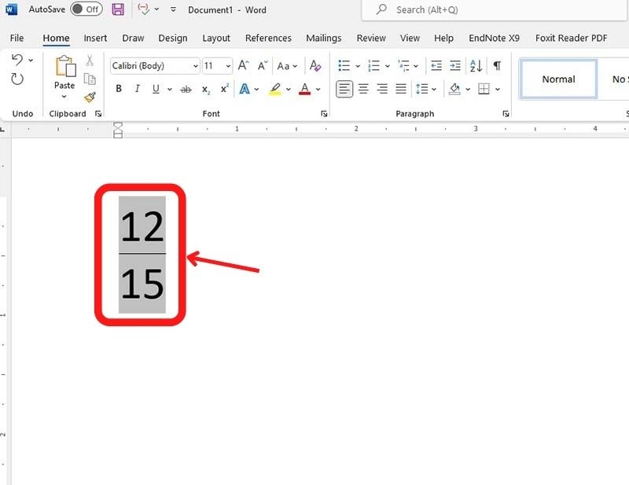629x485 pixels.
Task: Select the Normal style
Action: tap(558, 79)
